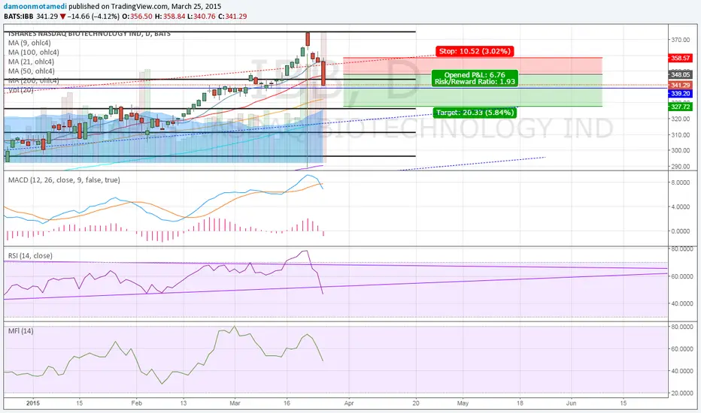Select the MFI (14) indicator label
The height and width of the screenshot is (413, 701).
[x=20, y=331]
